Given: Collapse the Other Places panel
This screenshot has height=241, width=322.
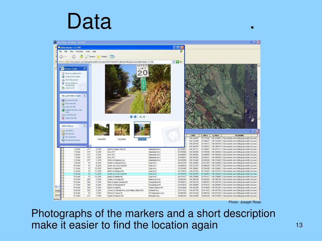Looking at the screenshot, I should tap(85, 126).
